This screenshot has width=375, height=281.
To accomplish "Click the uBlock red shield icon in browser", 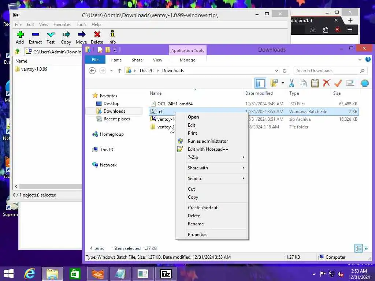I will tap(338, 30).
